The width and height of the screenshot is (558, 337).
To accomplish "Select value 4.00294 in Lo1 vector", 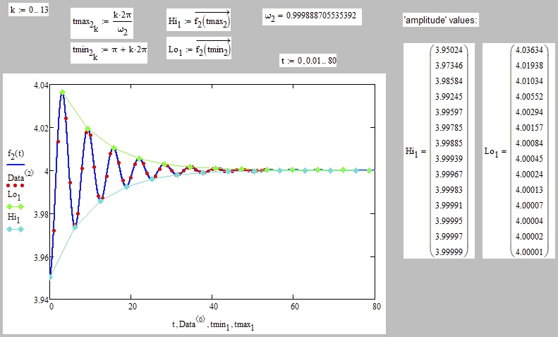I will pyautogui.click(x=530, y=112).
